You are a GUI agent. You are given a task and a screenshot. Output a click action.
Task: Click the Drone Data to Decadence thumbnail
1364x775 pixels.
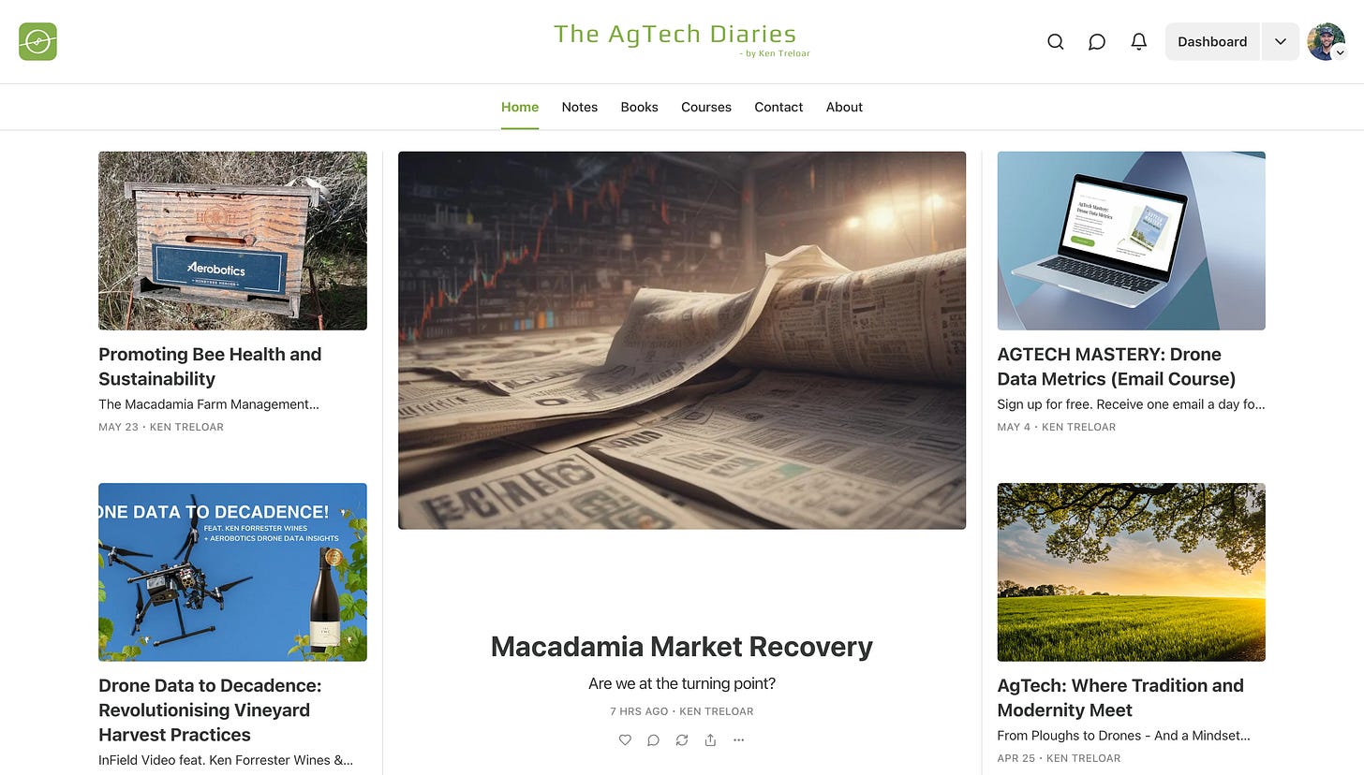tap(232, 572)
